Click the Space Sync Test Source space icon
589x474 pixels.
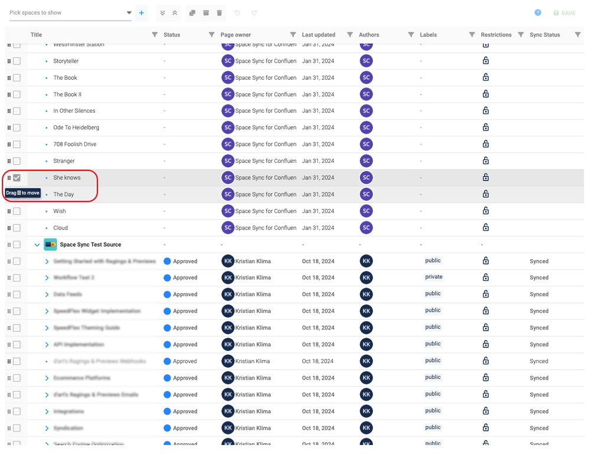click(50, 244)
